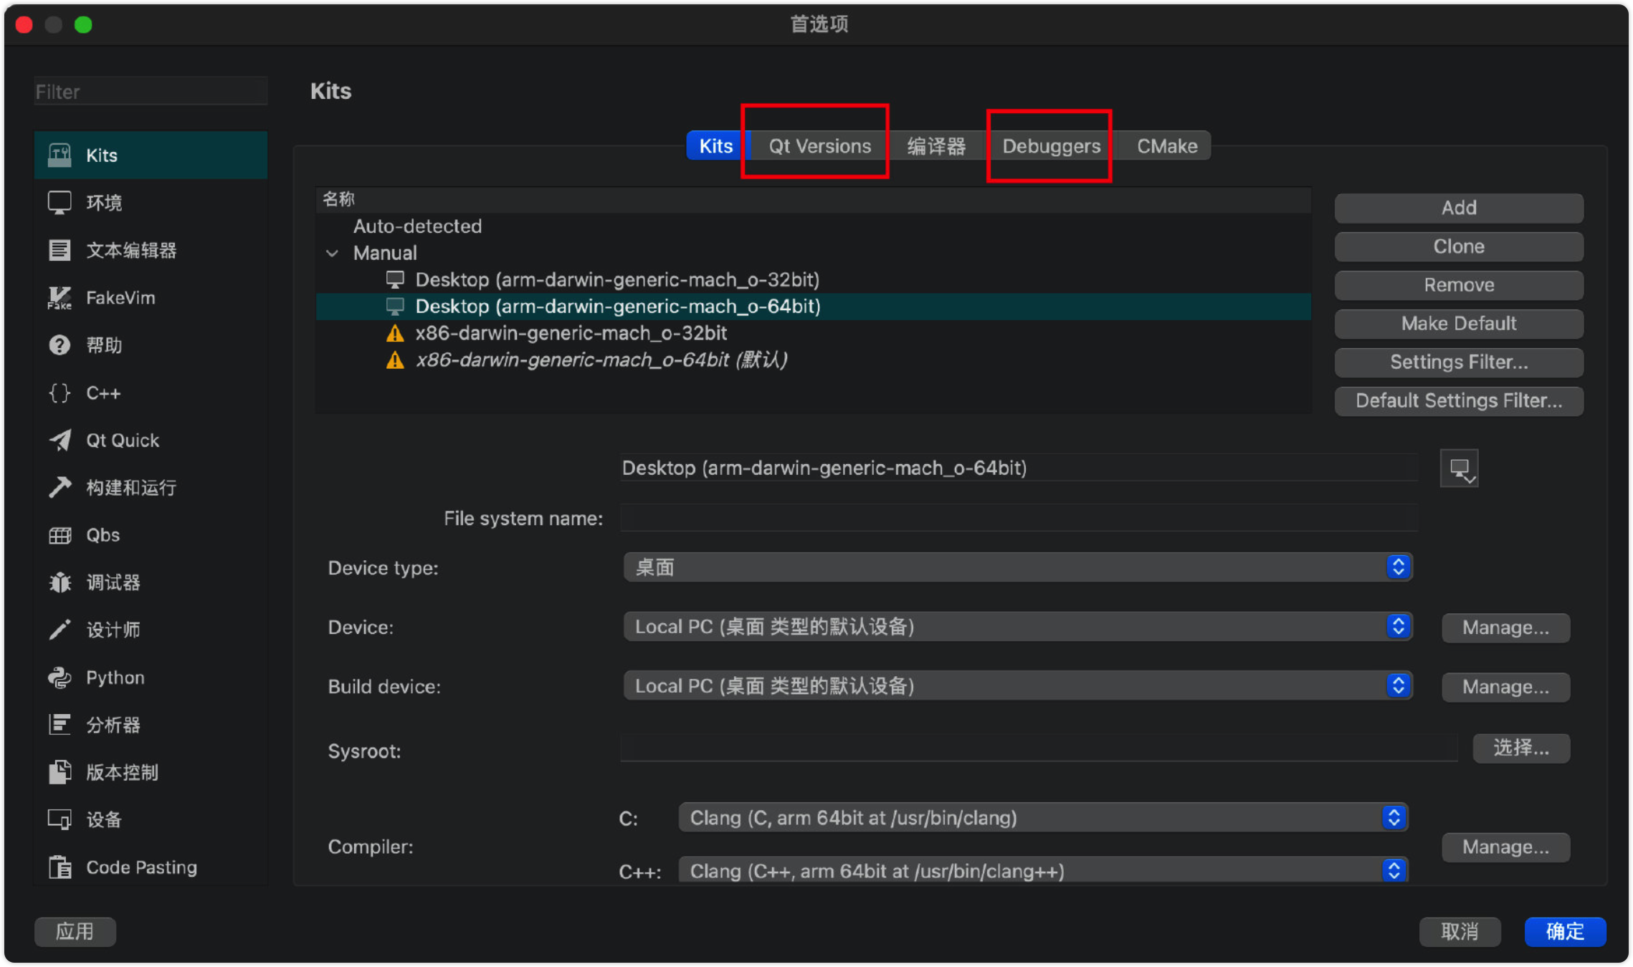
Task: Open 版本控制 version control category
Action: 122,772
